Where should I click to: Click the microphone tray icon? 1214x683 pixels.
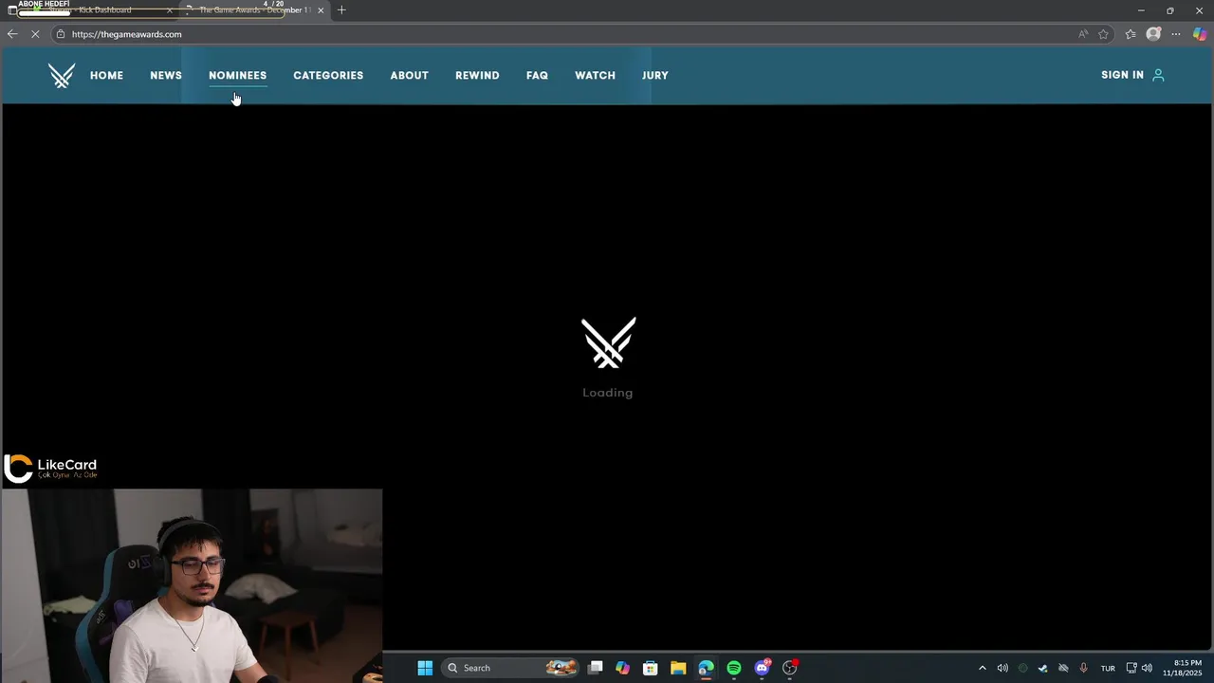coord(1083,668)
